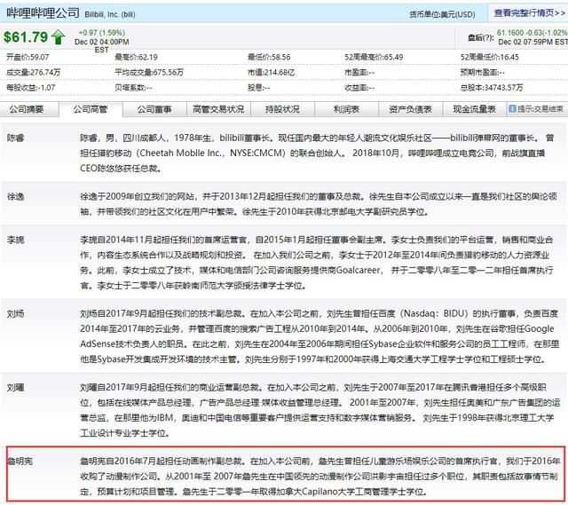Open the 利润表 tab
The width and height of the screenshot is (568, 505).
coord(346,109)
